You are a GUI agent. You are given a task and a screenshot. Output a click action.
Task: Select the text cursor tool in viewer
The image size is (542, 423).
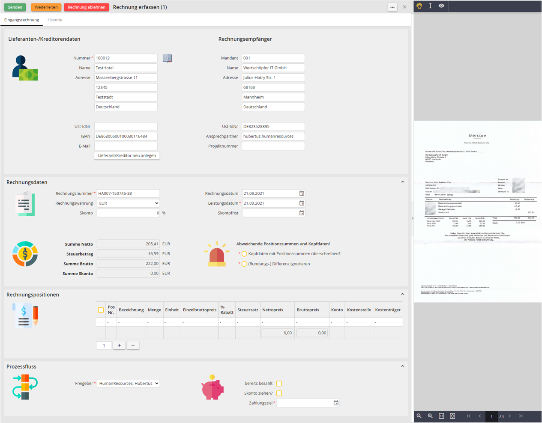coord(430,6)
